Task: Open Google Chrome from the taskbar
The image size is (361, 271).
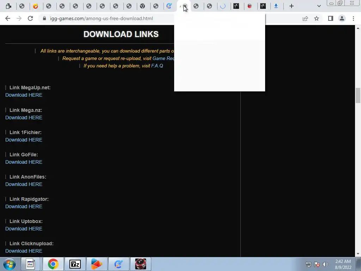Action: pyautogui.click(x=53, y=264)
